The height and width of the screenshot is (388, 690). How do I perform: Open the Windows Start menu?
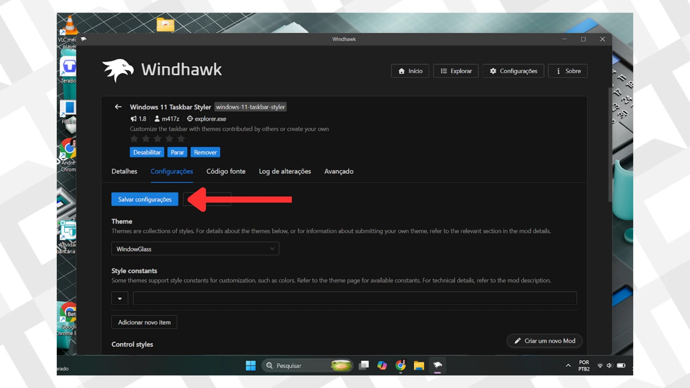(250, 366)
